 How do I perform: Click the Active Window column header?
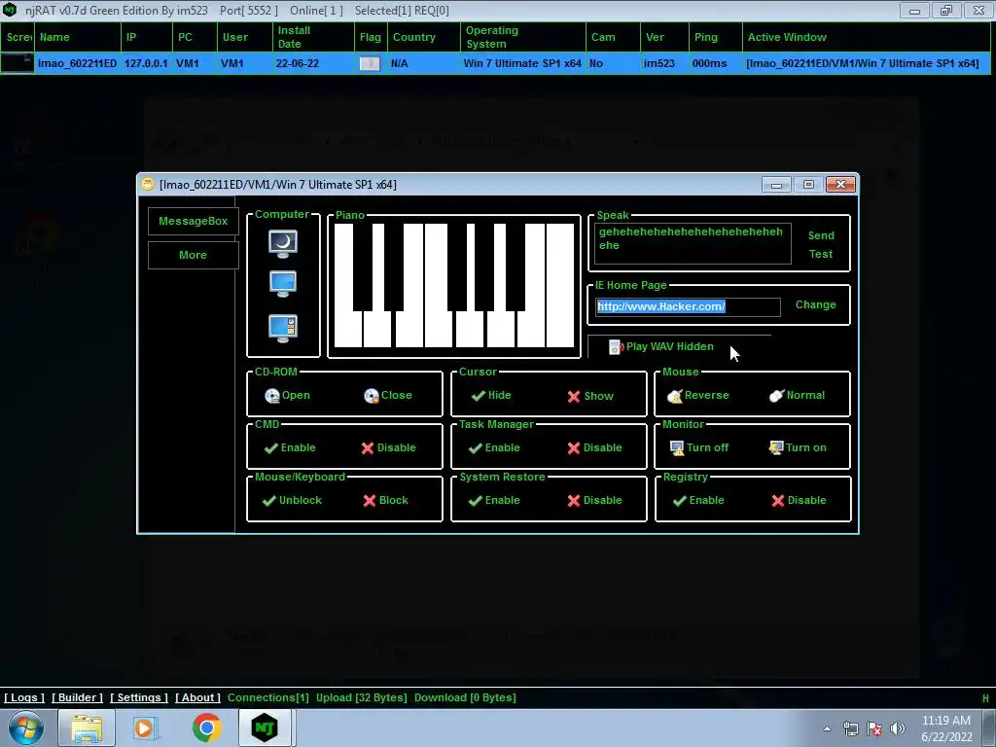click(867, 37)
